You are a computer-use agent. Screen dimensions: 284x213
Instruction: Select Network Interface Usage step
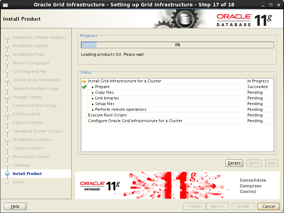point(36,88)
